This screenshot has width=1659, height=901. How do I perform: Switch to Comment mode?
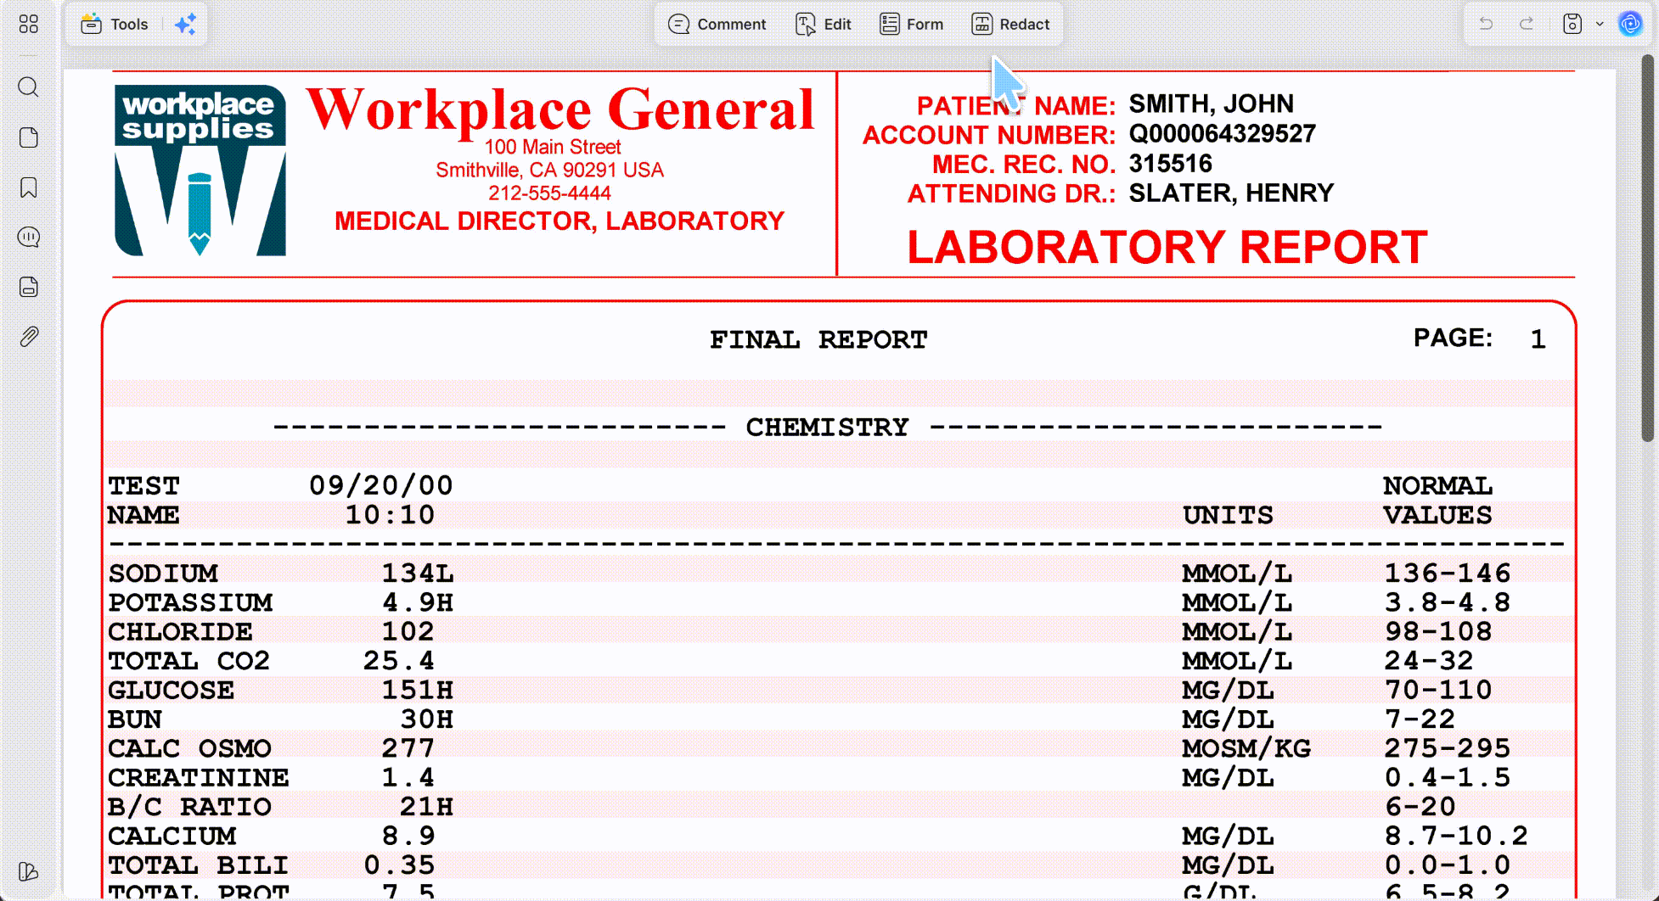point(717,24)
